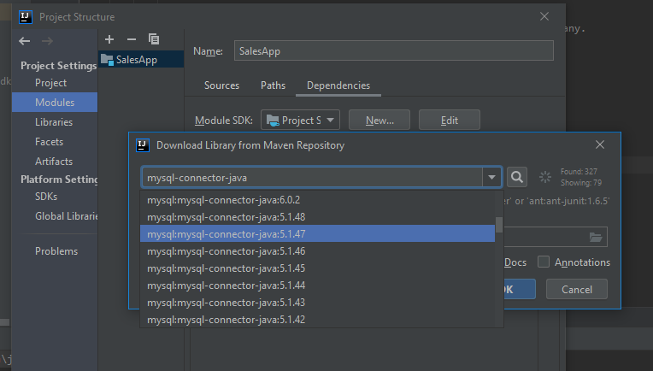The height and width of the screenshot is (371, 653).
Task: Click the Maven search text field
Action: 312,178
